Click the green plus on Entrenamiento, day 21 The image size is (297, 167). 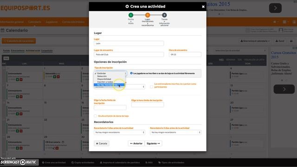[x=18, y=131]
